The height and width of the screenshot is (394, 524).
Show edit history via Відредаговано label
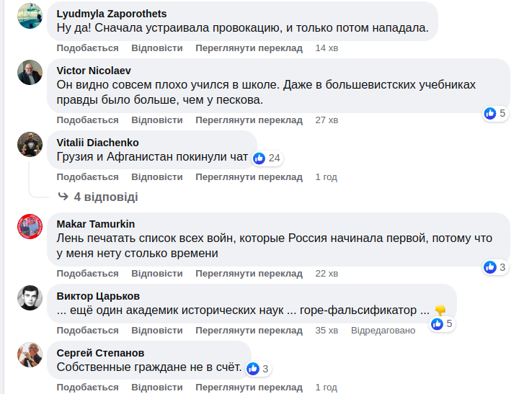tap(383, 331)
